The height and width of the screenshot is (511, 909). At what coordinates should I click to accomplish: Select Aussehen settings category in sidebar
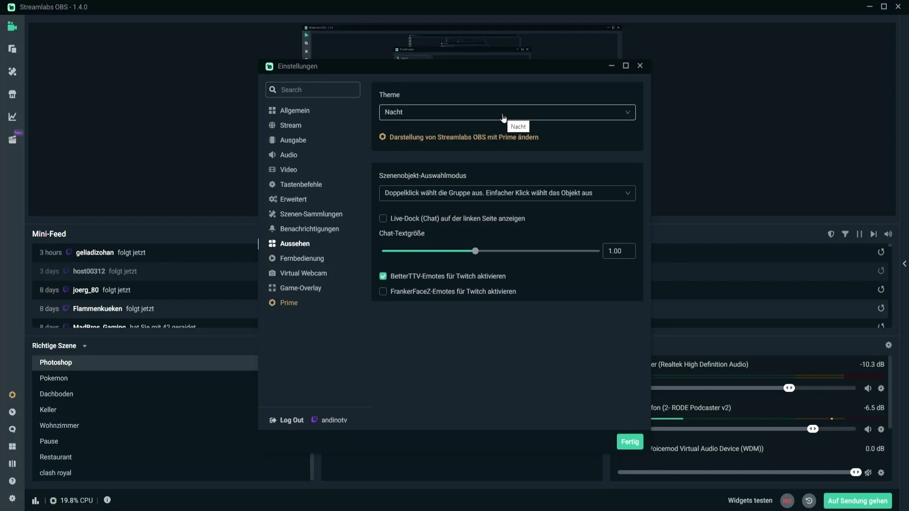tap(294, 243)
